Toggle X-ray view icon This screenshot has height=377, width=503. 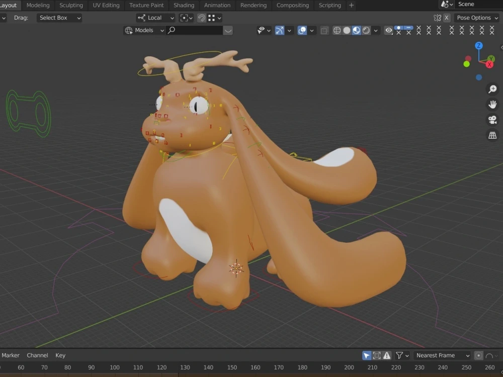[x=324, y=31]
